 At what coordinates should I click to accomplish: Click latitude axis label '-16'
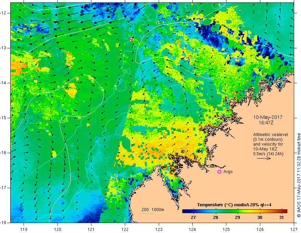click(4, 153)
